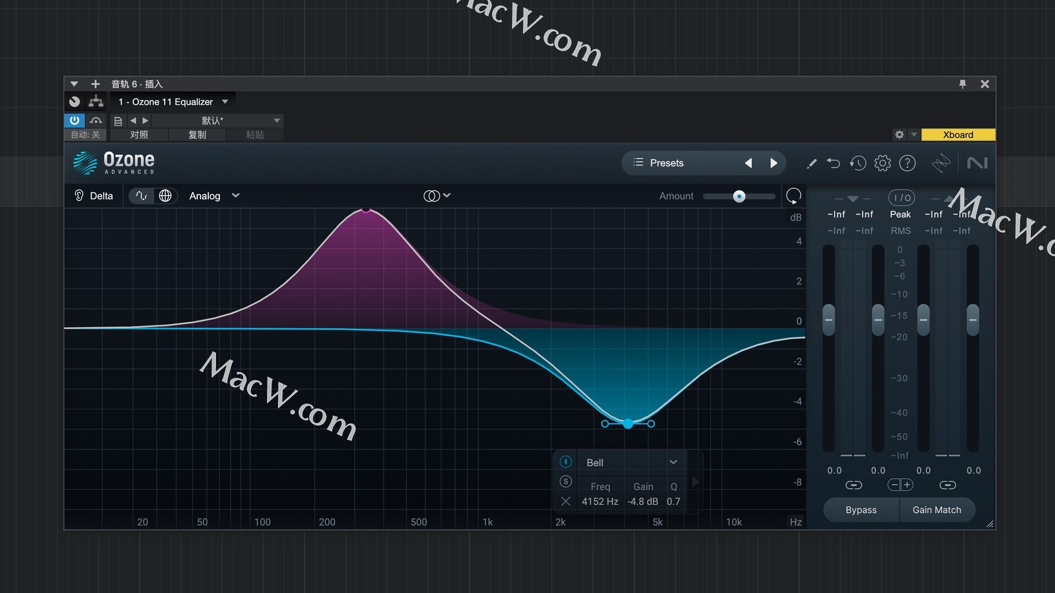Click the left Q handle of blue band

pyautogui.click(x=605, y=423)
